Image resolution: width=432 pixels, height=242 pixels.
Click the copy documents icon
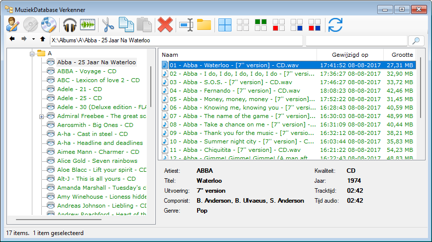click(126, 24)
